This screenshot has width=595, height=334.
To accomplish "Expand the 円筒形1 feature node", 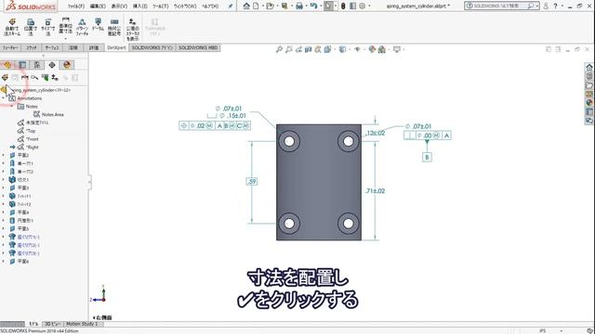I will tap(4, 221).
